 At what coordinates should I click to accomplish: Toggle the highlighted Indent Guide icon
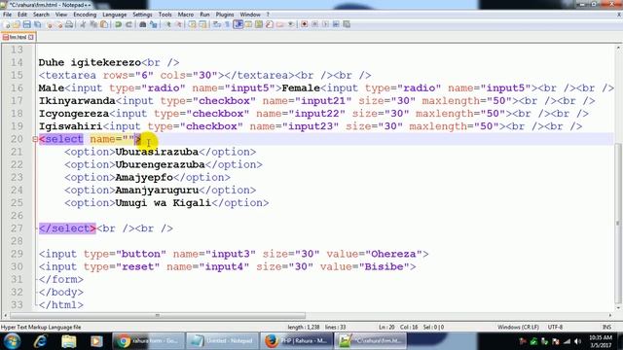click(238, 24)
